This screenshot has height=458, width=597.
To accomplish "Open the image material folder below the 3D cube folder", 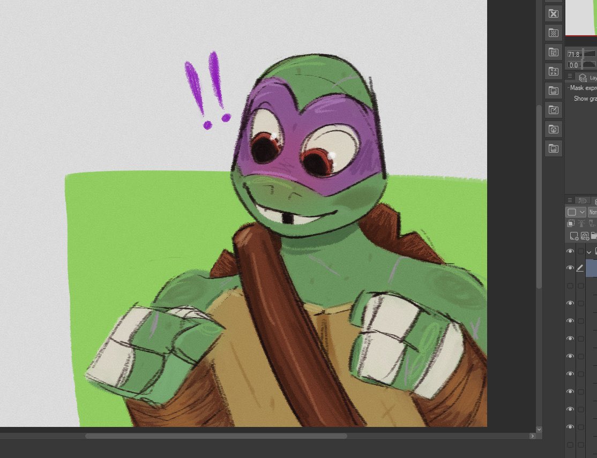I will (553, 148).
